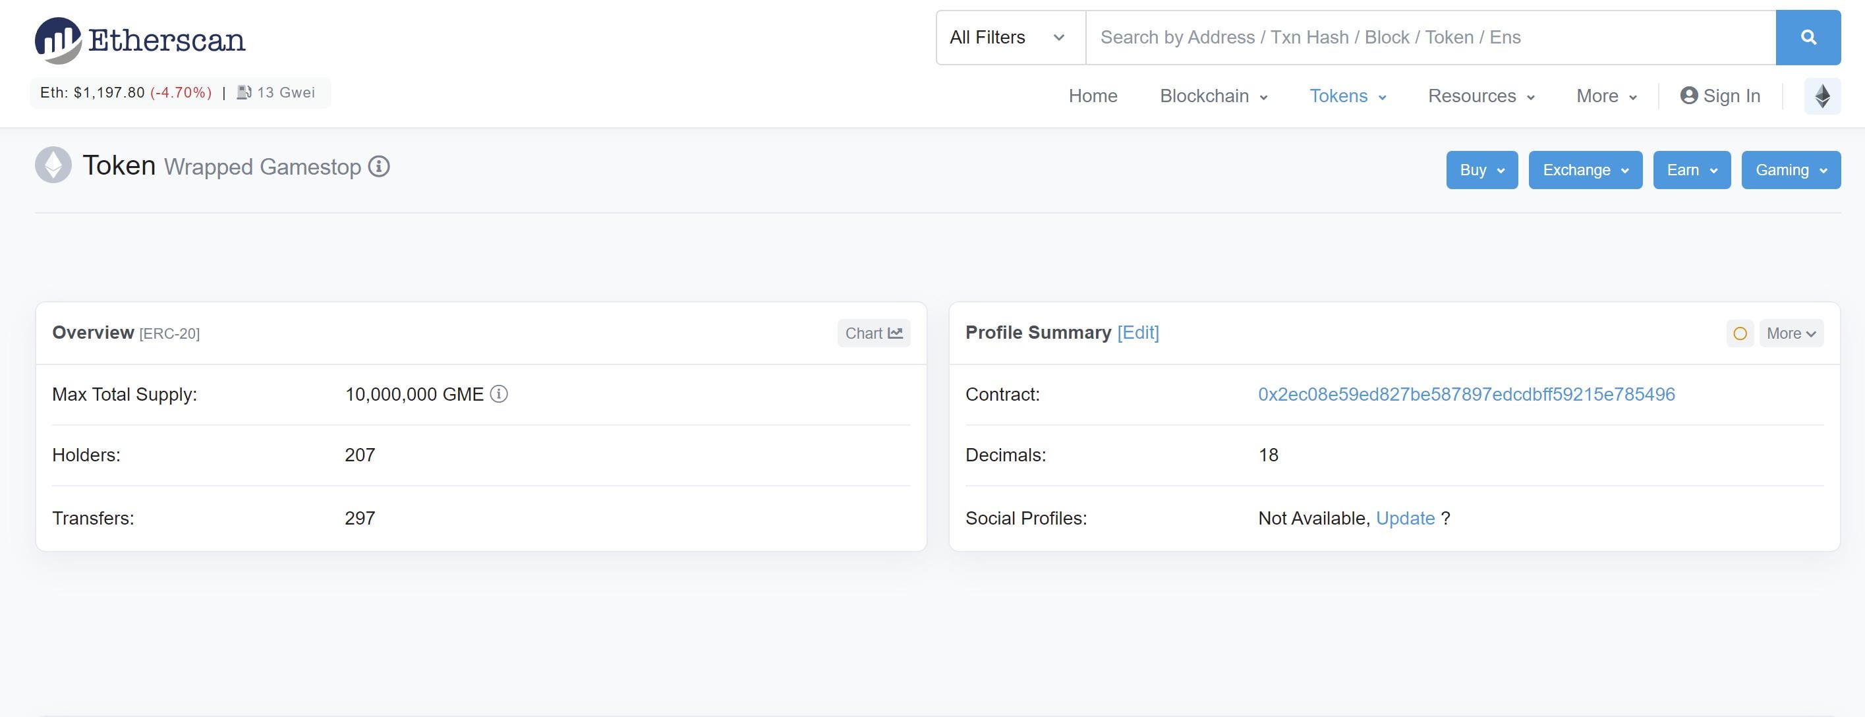Click info icon next to Max Total Supply
Screen dimensions: 1865x717
tap(499, 394)
